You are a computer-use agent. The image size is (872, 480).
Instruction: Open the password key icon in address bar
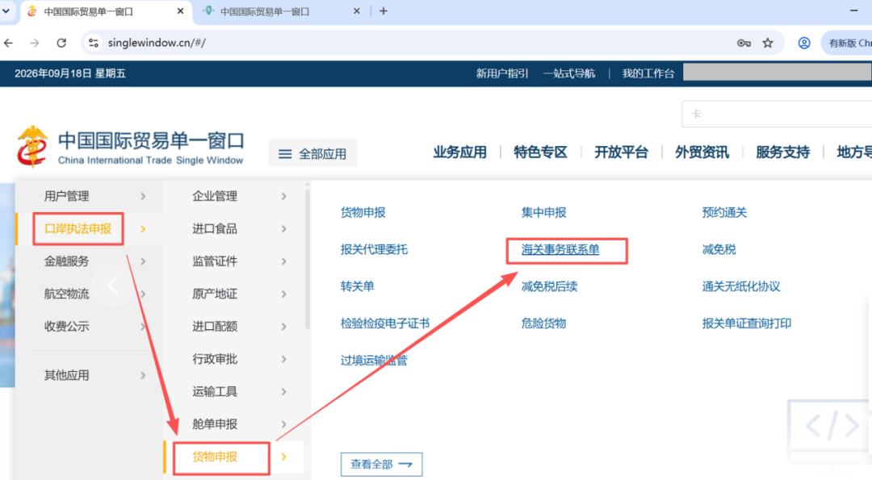click(x=744, y=43)
